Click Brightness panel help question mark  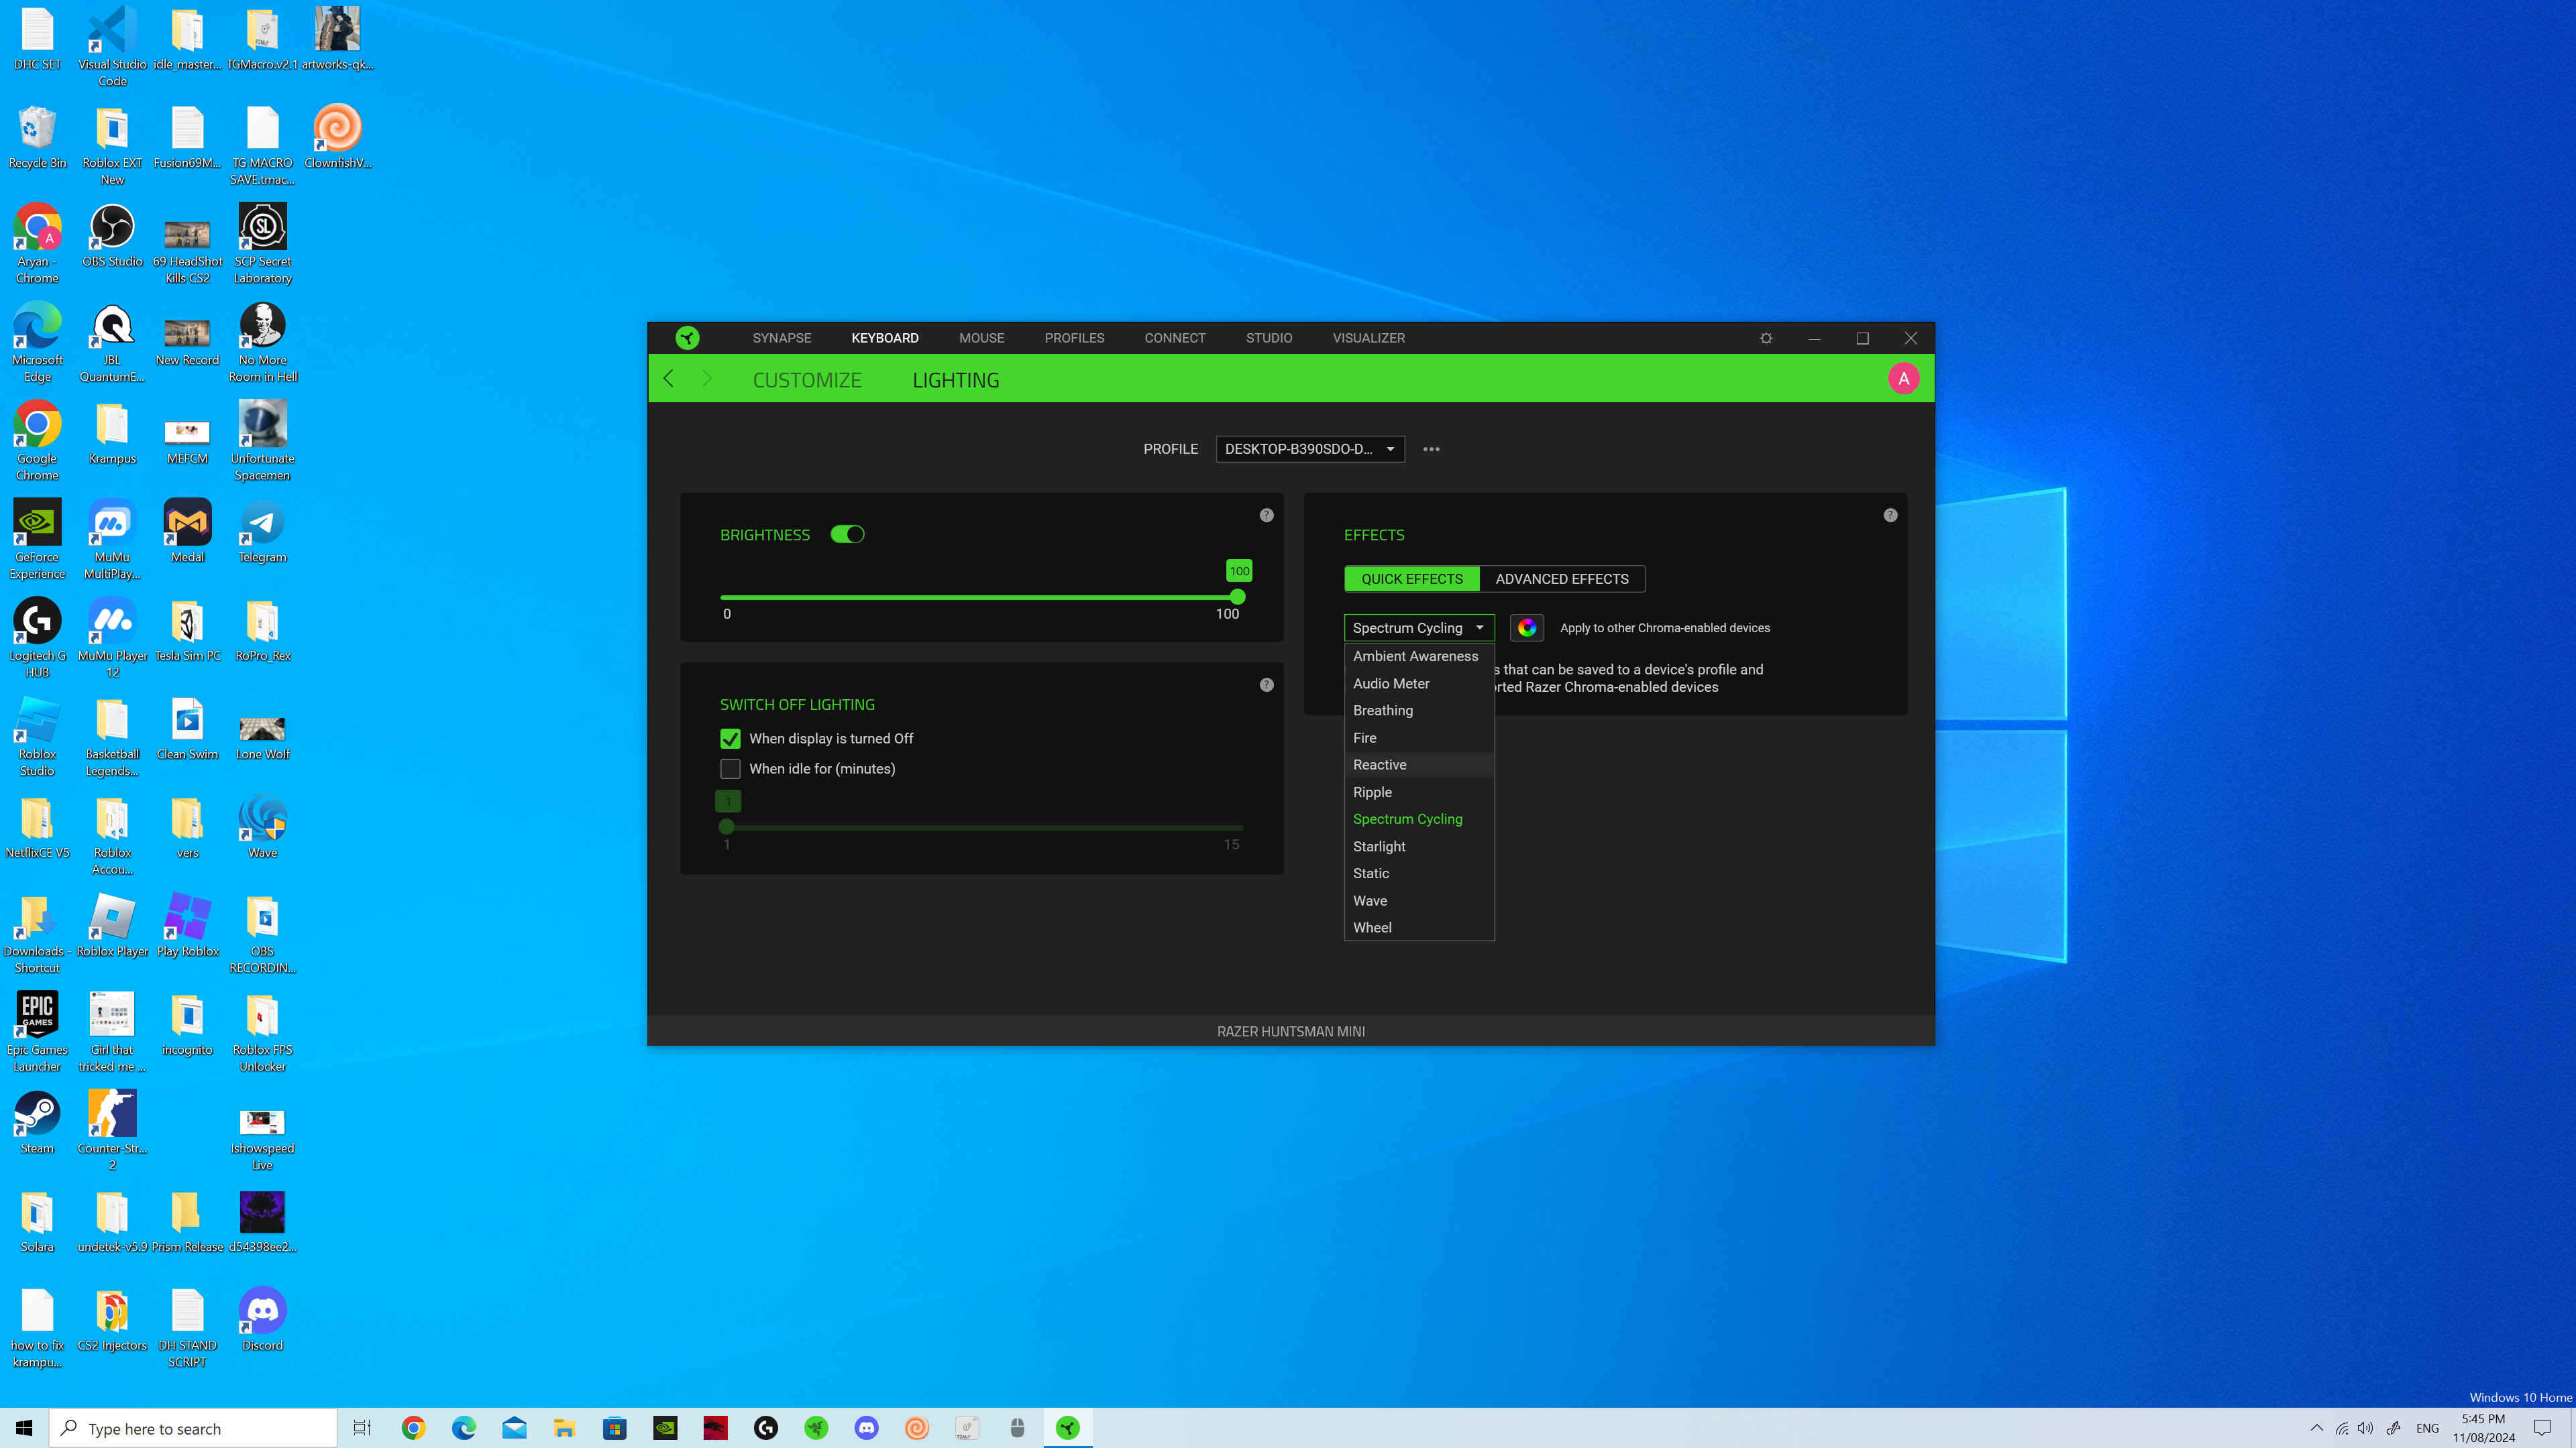[1266, 516]
